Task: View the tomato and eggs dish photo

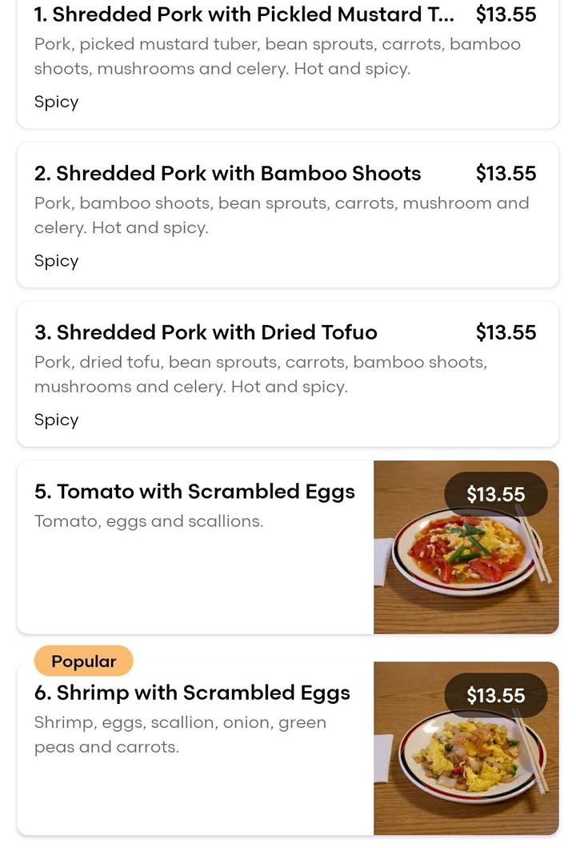Action: click(x=466, y=547)
